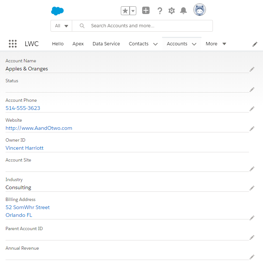Edit the Billing Address field
Screen dimensions: 263x267
click(252, 218)
